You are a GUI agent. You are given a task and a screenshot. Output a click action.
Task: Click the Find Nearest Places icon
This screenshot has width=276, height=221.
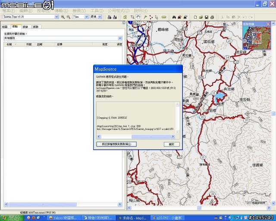click(x=179, y=17)
